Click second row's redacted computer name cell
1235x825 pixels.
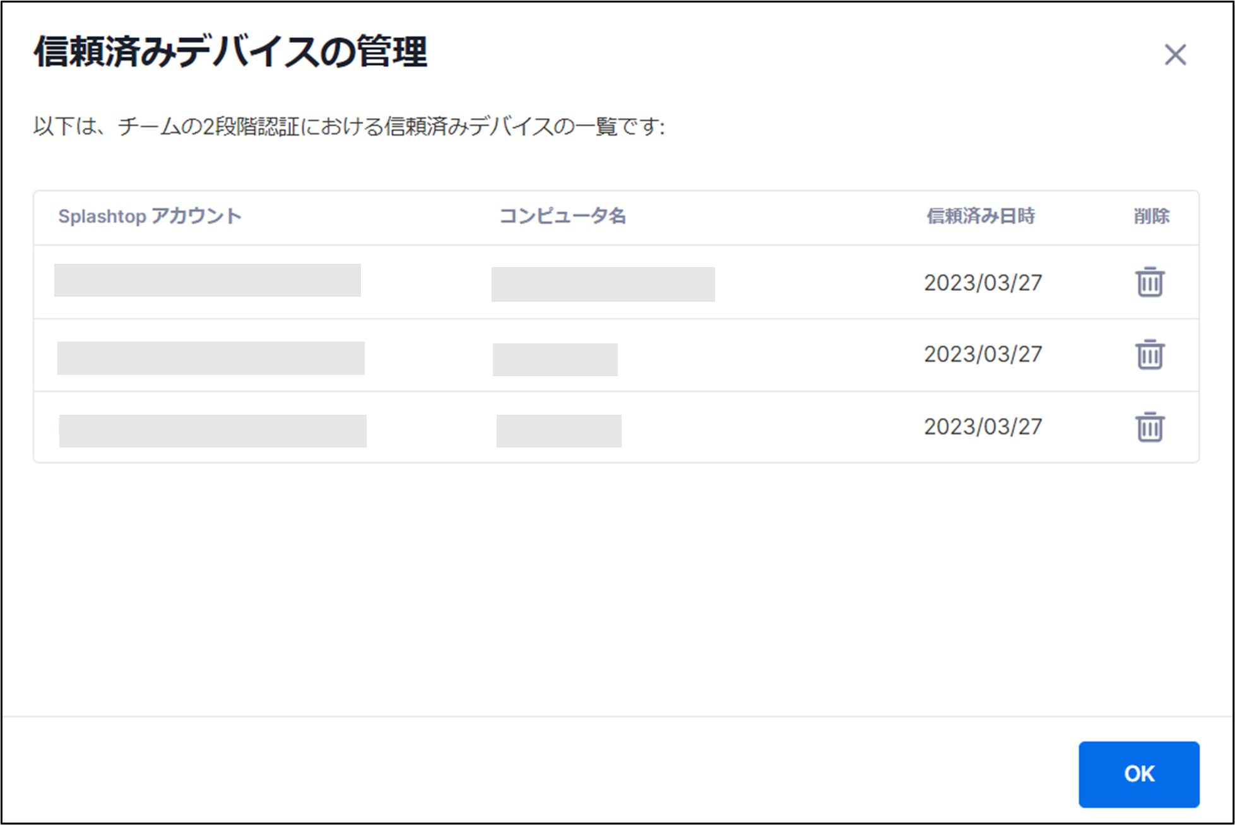pos(555,360)
